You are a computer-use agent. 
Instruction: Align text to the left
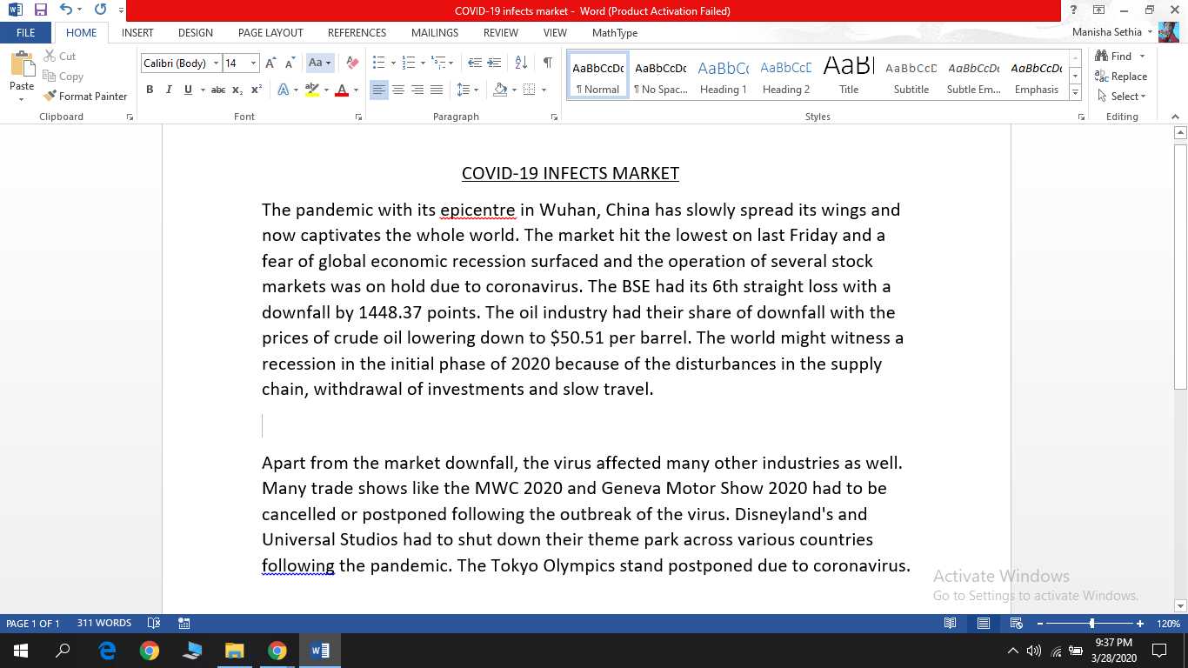tap(379, 90)
